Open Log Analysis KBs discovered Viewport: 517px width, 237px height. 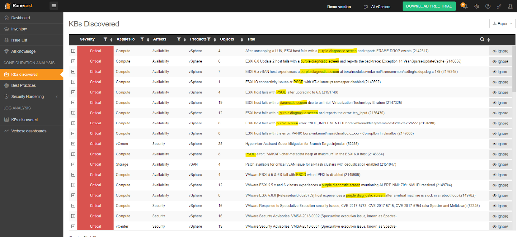[x=32, y=120]
